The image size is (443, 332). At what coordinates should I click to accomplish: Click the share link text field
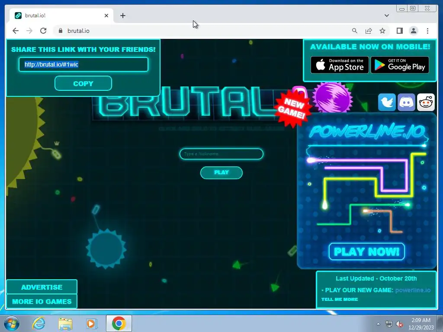pyautogui.click(x=83, y=64)
